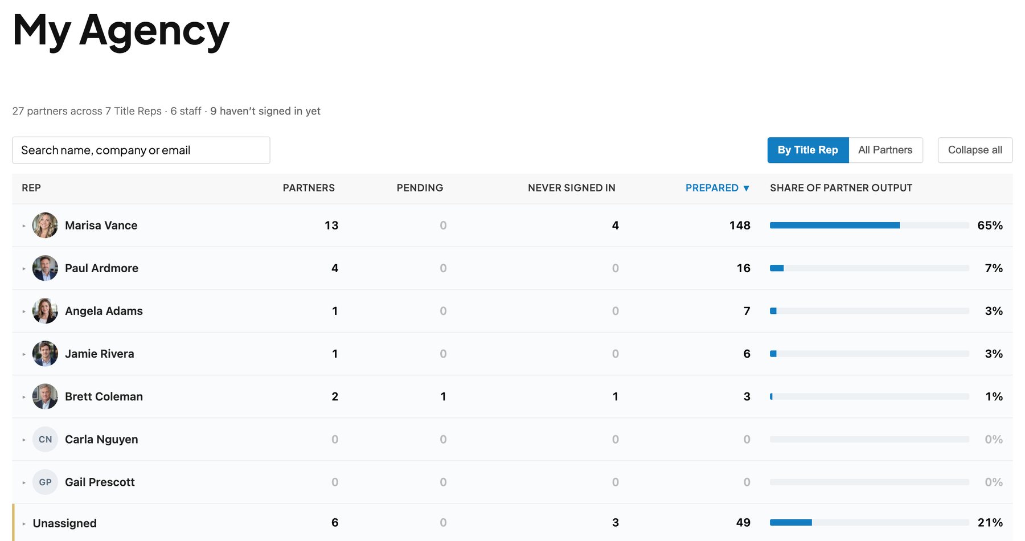Click Unassigned's 21% output bar
This screenshot has width=1025, height=541.
tap(869, 522)
